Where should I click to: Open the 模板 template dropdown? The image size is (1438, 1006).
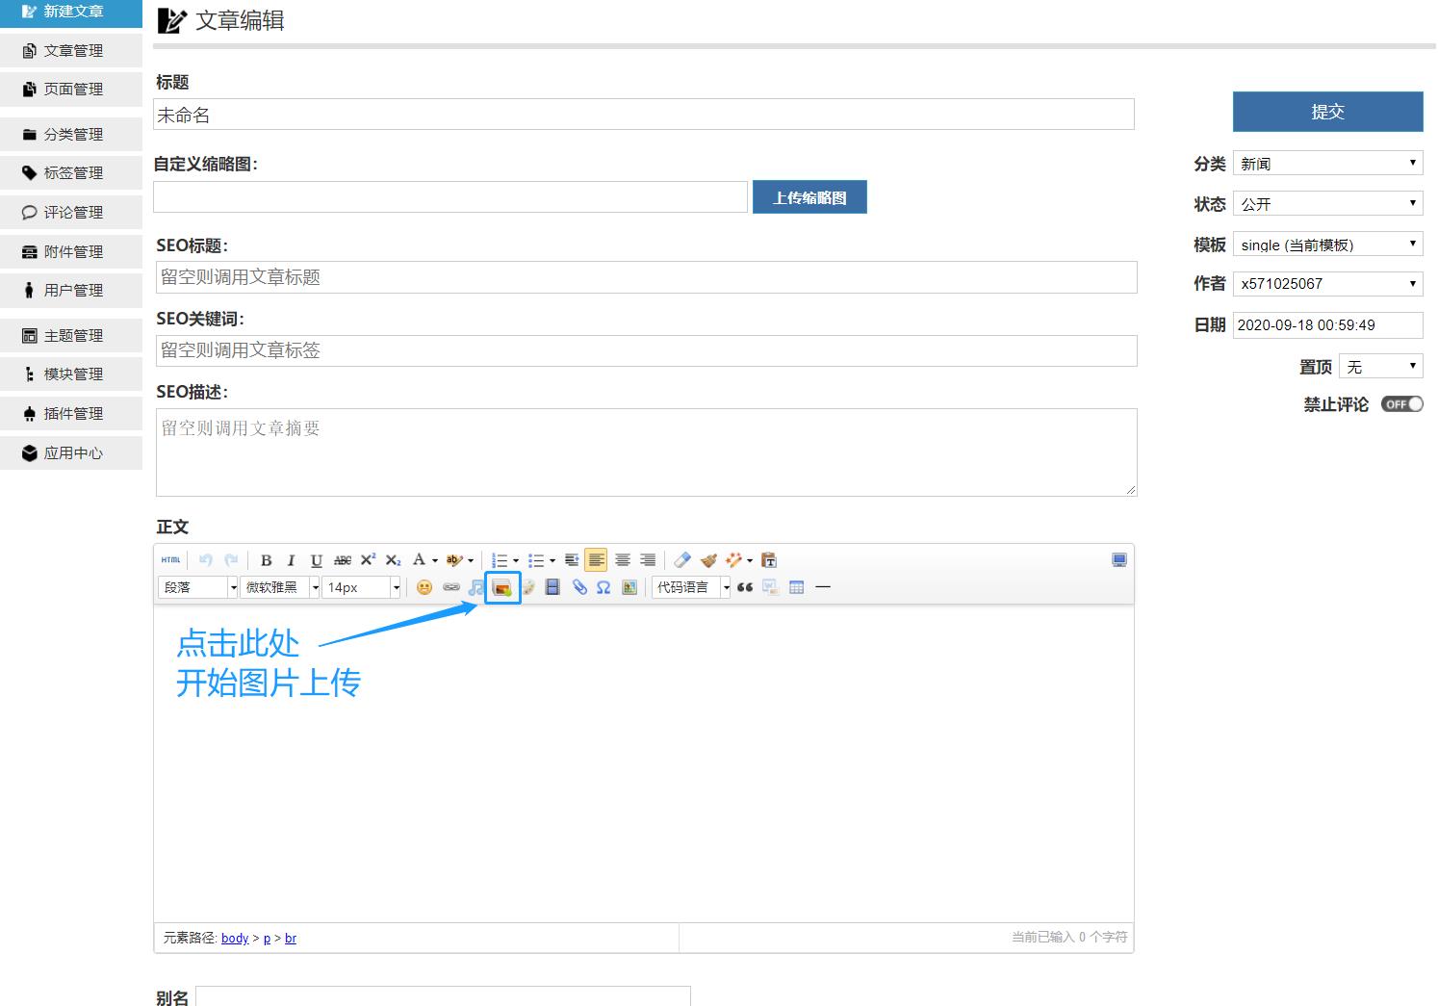1328,245
